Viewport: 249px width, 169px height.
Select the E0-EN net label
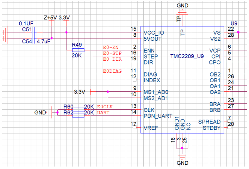pos(111,47)
